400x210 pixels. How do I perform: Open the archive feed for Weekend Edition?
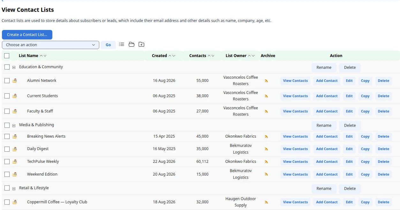(x=266, y=175)
